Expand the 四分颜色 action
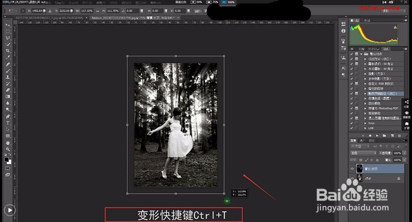 [365, 103]
